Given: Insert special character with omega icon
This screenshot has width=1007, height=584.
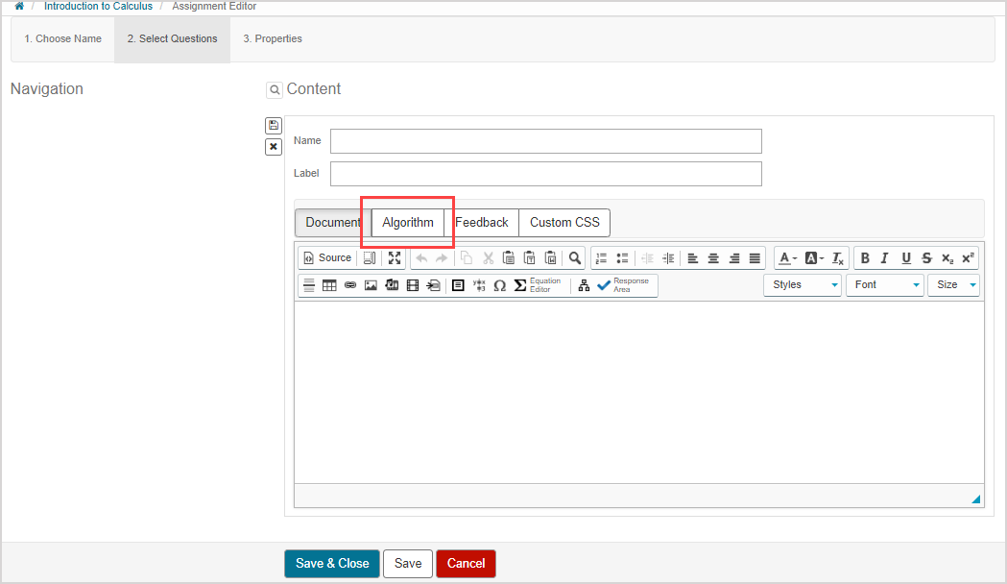Looking at the screenshot, I should (x=499, y=285).
